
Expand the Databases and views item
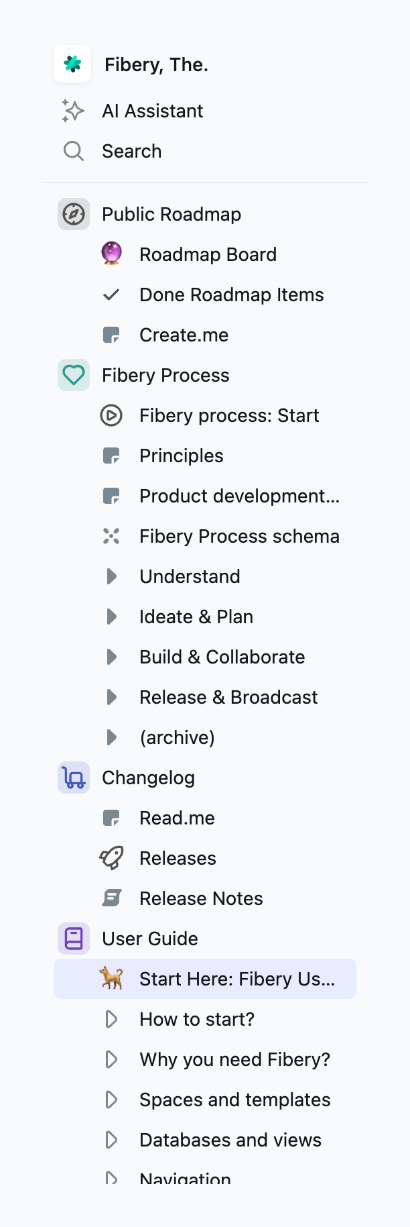pyautogui.click(x=112, y=1140)
